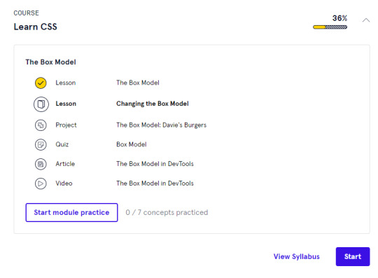Open The Box Model in DevTools video title
Screen dimensions: 378x278
click(x=155, y=183)
